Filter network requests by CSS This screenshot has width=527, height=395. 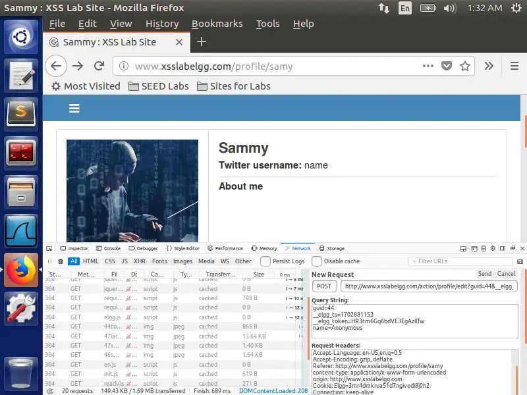[x=110, y=261]
